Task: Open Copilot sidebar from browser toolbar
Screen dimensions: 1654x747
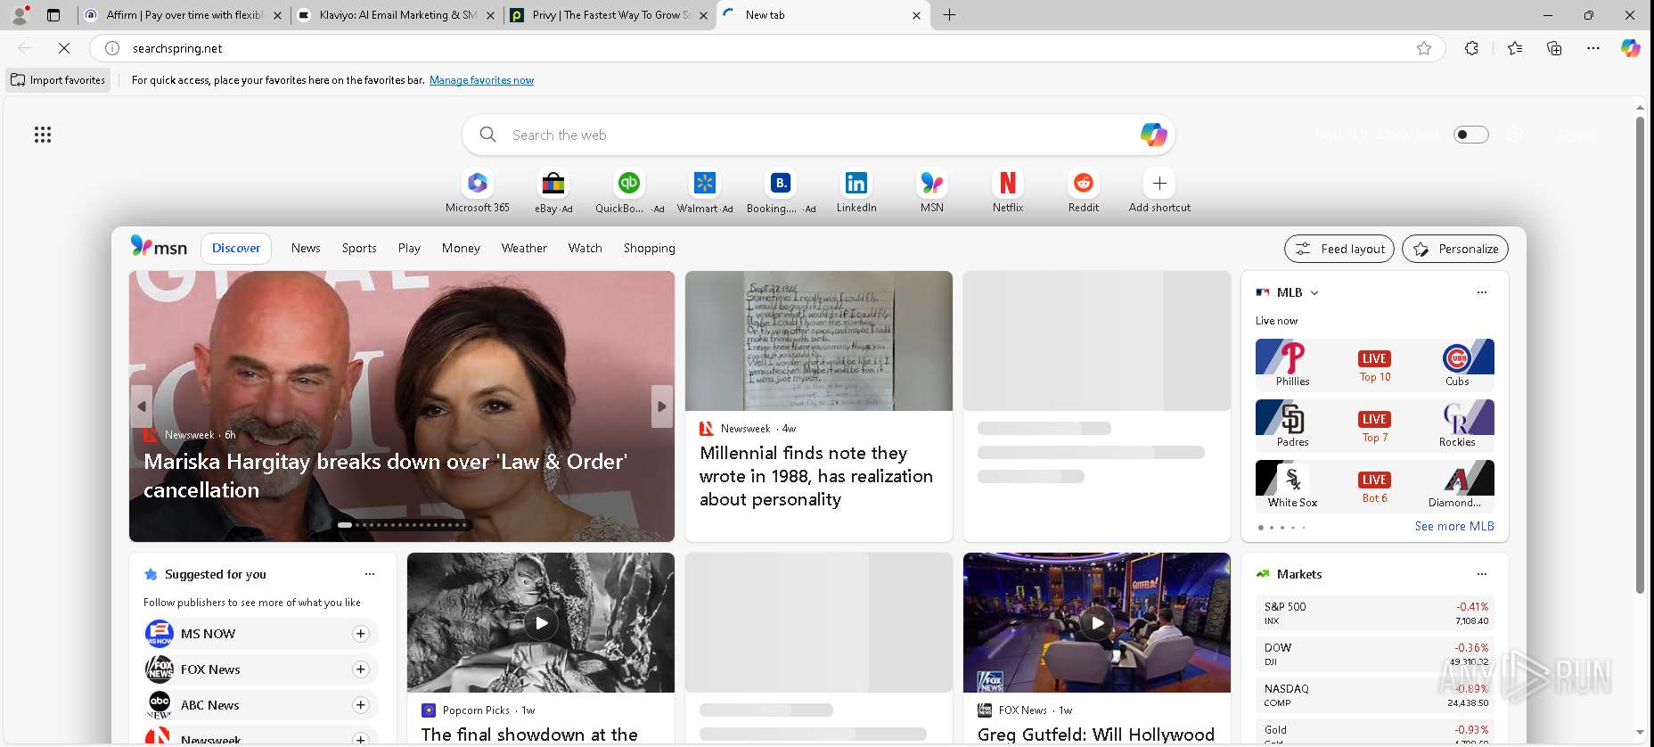Action: pyautogui.click(x=1630, y=48)
